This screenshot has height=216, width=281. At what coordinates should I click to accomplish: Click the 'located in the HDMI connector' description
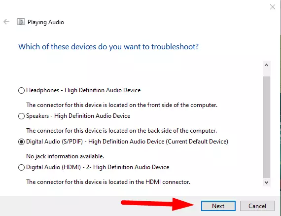[108, 182]
